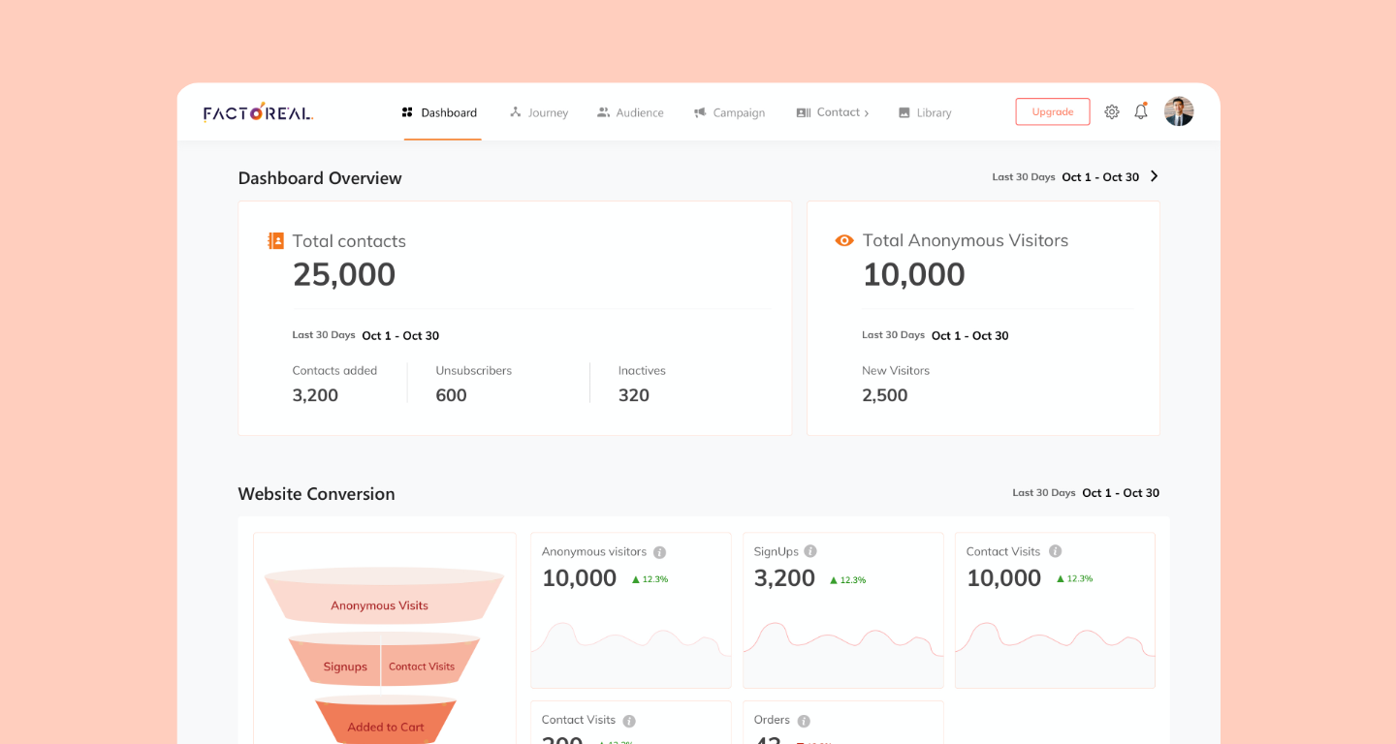Select the Library tab
This screenshot has height=744, width=1396.
tap(925, 112)
